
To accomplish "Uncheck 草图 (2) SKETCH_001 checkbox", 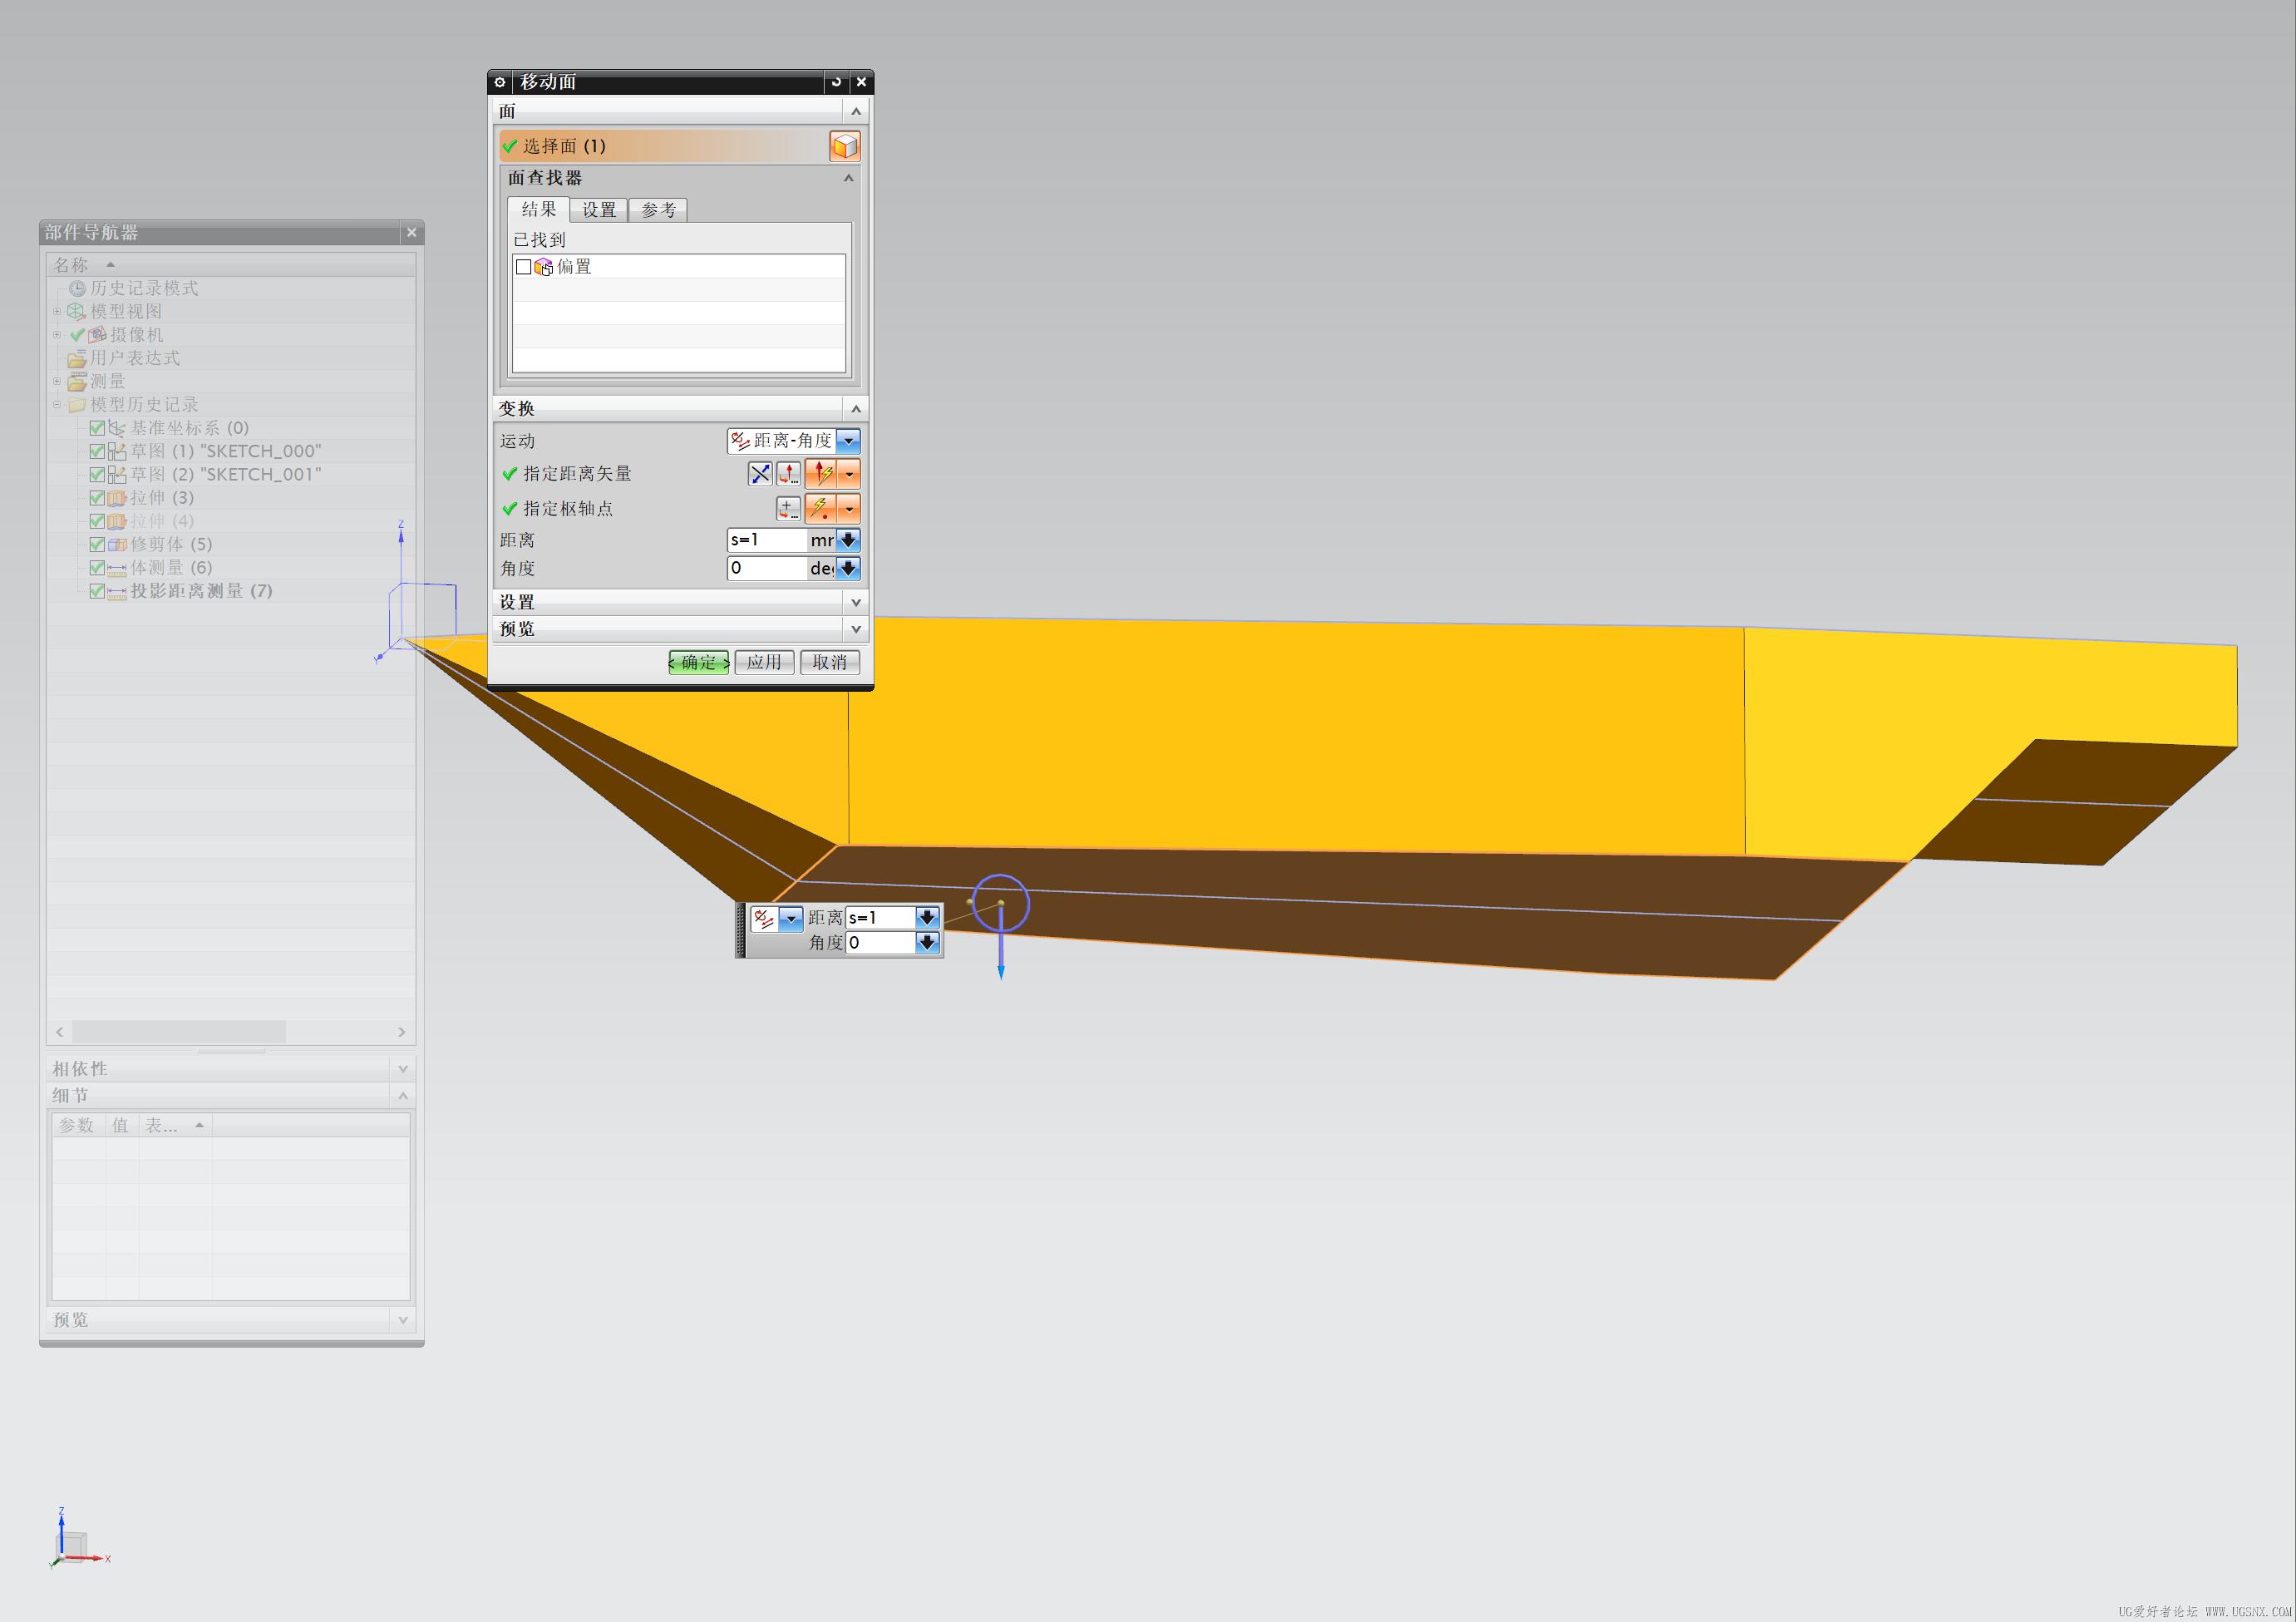I will pos(97,475).
